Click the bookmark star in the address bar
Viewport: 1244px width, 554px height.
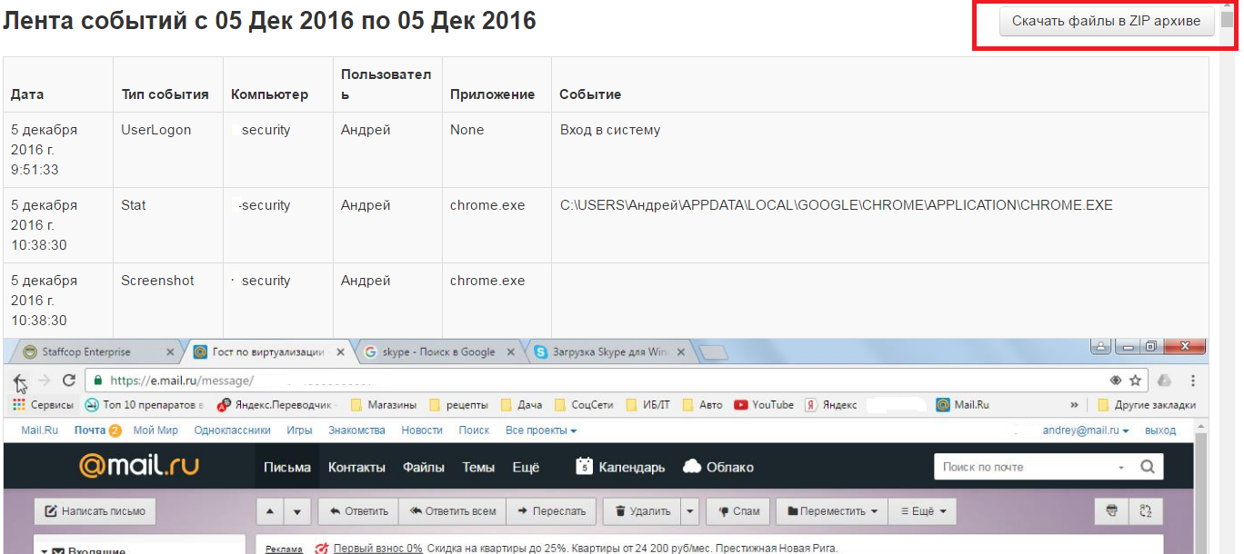pyautogui.click(x=1135, y=381)
